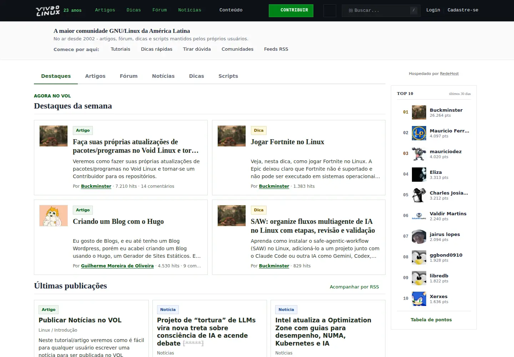The image size is (514, 357).
Task: Click the slash shortcut badge in search
Action: 413,10
